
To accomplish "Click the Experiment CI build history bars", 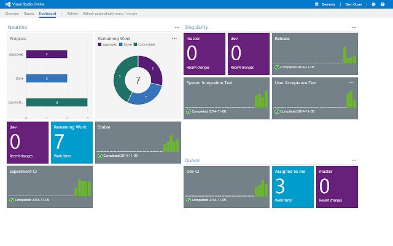I will [x=83, y=188].
